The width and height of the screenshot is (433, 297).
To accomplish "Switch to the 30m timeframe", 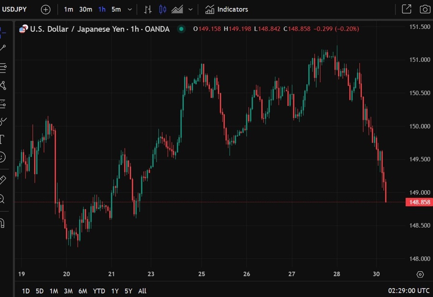I will tap(86, 9).
